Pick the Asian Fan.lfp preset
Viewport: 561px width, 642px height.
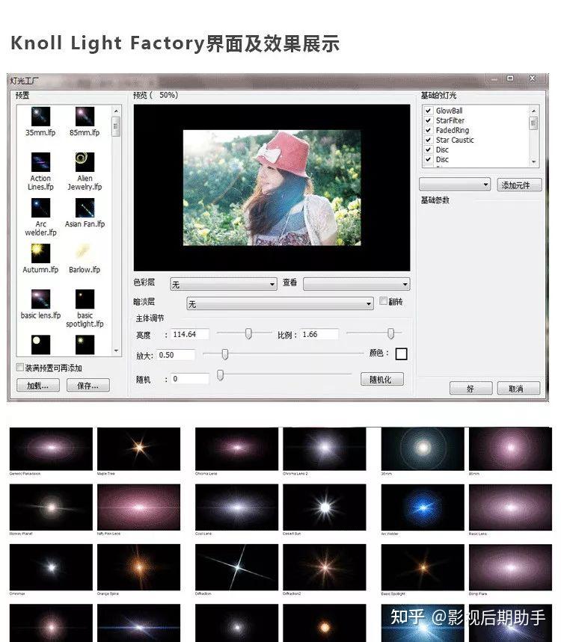click(85, 208)
